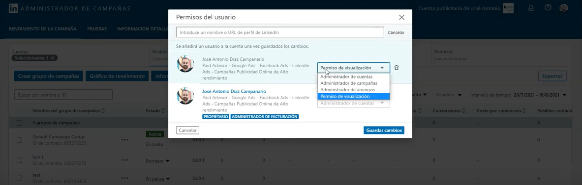Click the account company logo thumbnail
This screenshot has height=185, width=582.
pyautogui.click(x=508, y=8)
